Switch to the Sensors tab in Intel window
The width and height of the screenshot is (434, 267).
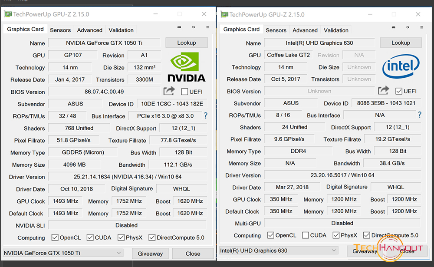click(276, 30)
